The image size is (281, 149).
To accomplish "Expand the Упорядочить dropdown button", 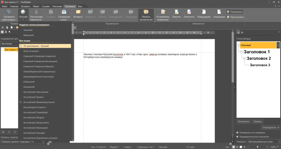I will point(271,127).
